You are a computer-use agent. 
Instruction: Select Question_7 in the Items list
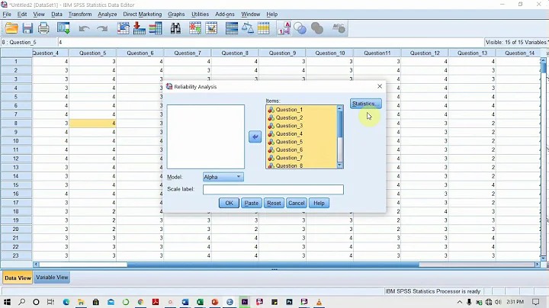301,158
